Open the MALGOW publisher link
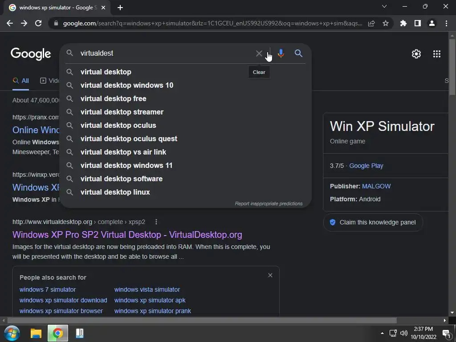 376,186
